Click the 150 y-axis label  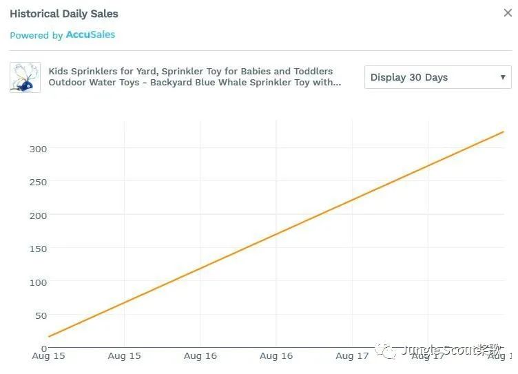38,249
